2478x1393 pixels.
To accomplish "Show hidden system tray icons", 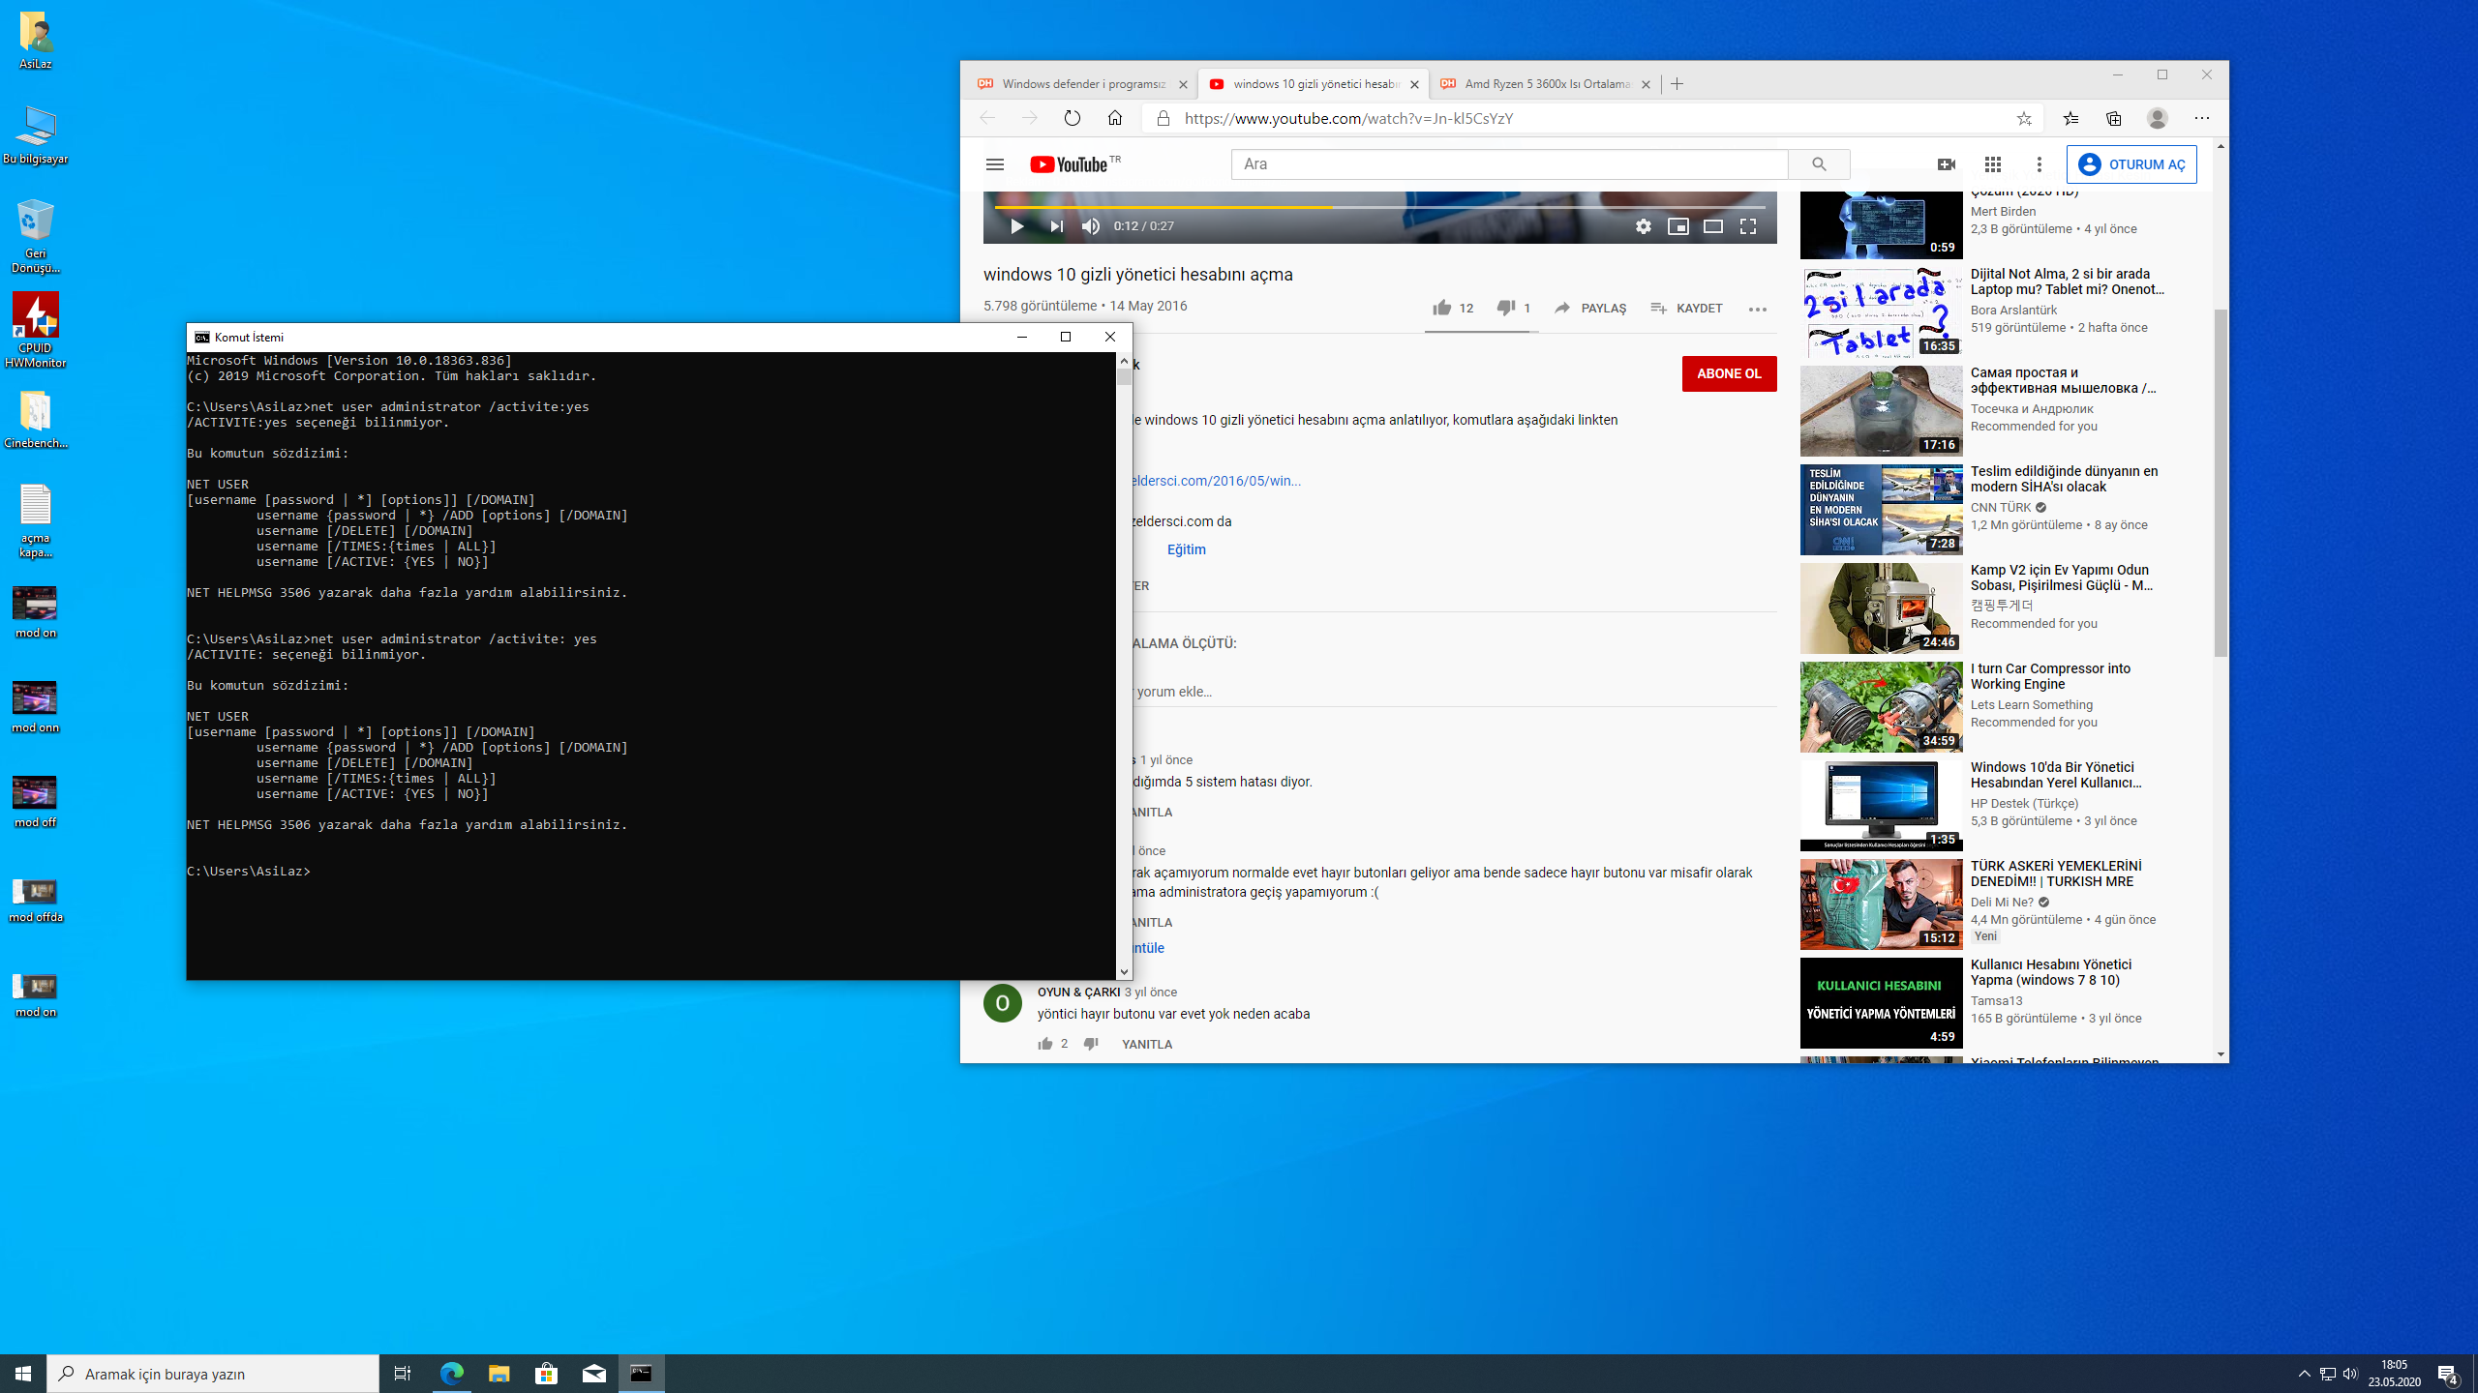I will (2304, 1374).
